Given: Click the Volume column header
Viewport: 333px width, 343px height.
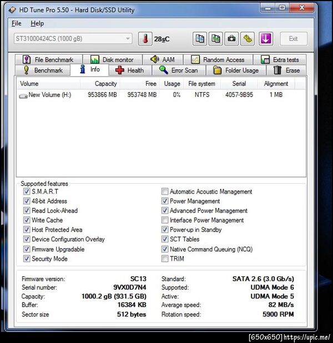Looking at the screenshot, I should (x=48, y=84).
